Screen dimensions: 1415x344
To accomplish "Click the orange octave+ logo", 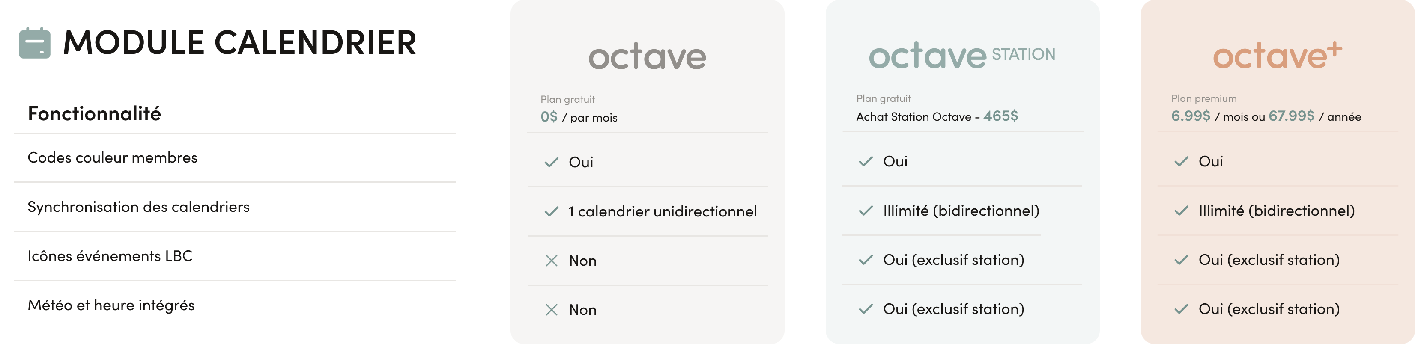I will [x=1277, y=56].
